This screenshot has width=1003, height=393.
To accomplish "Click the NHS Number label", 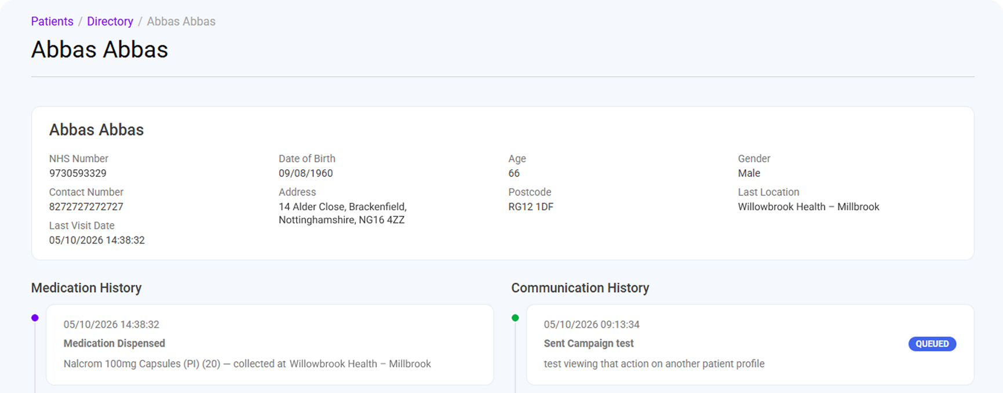I will point(79,159).
